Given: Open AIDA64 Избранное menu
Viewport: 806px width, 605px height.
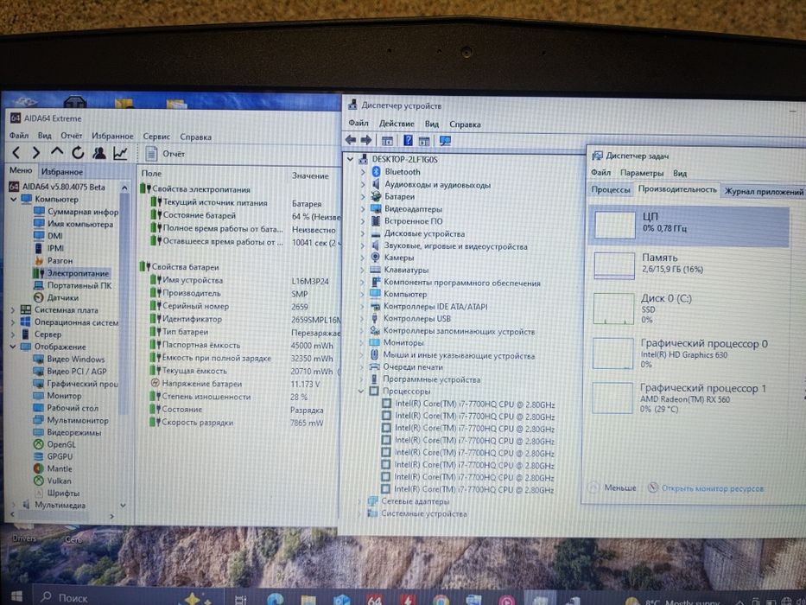Looking at the screenshot, I should 112,136.
